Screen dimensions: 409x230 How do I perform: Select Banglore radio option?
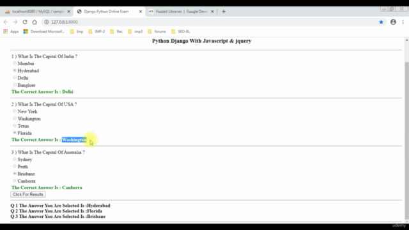pos(15,85)
